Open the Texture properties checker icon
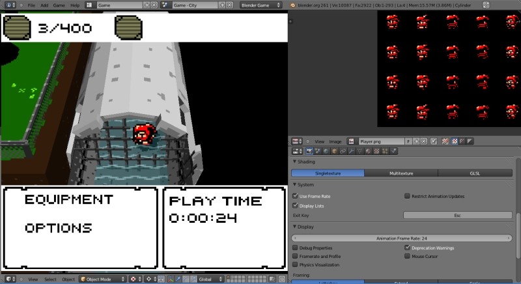521x284 pixels. (376, 151)
